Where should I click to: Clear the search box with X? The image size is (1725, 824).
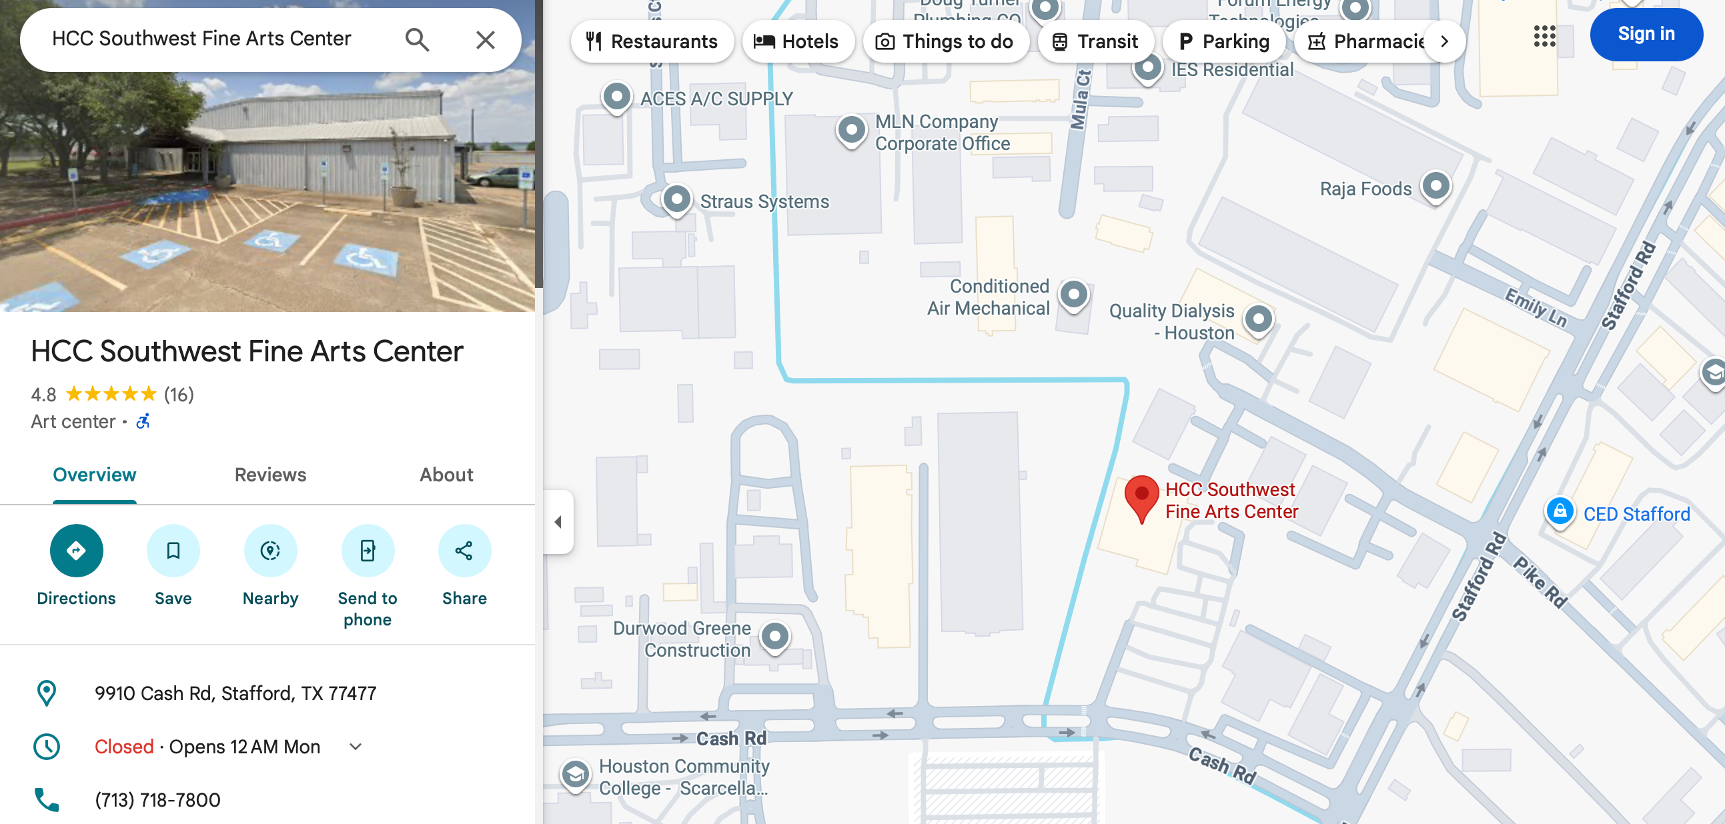click(486, 39)
